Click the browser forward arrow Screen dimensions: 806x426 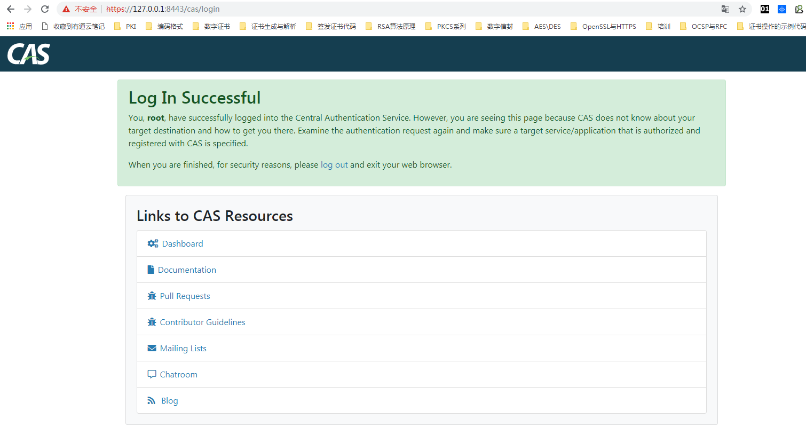(28, 9)
